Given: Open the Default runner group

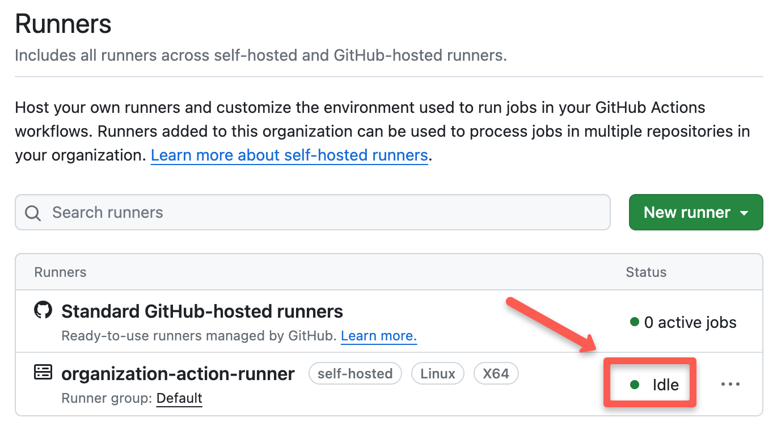Looking at the screenshot, I should click(x=179, y=398).
